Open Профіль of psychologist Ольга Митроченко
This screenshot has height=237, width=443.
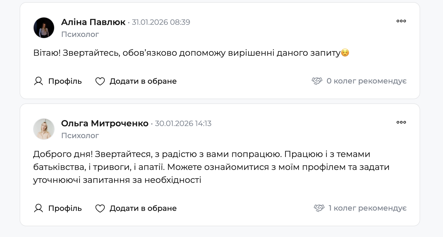click(x=64, y=208)
